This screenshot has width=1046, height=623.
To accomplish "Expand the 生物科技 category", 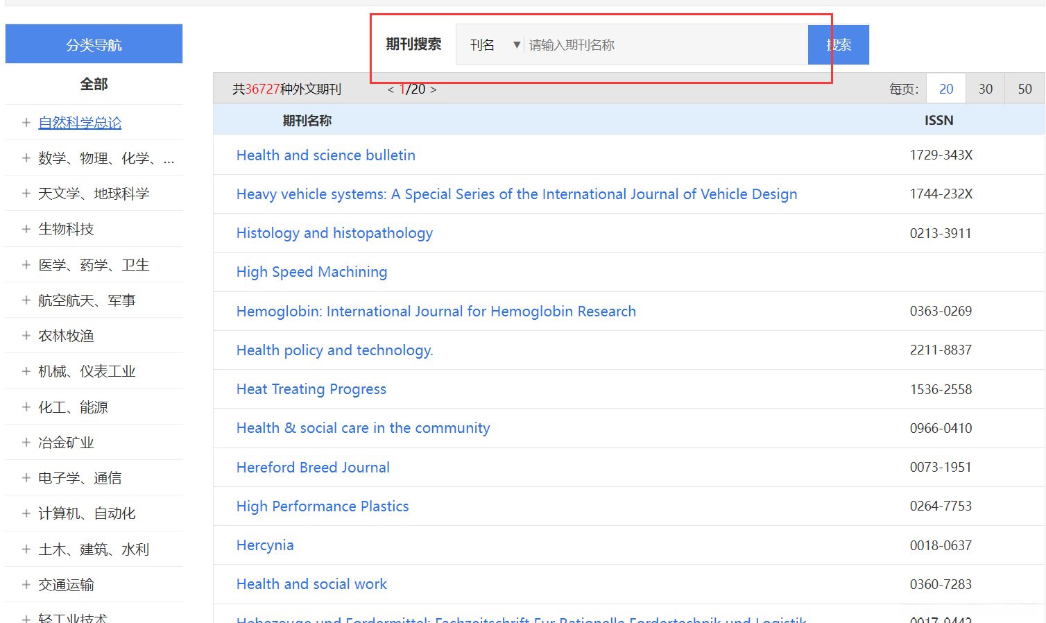I will pyautogui.click(x=26, y=229).
